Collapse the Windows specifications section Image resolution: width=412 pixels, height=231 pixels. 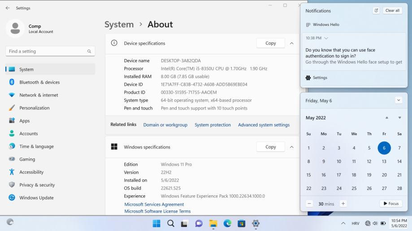(292, 147)
